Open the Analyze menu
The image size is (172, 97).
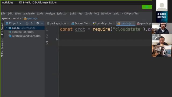click(50, 13)
